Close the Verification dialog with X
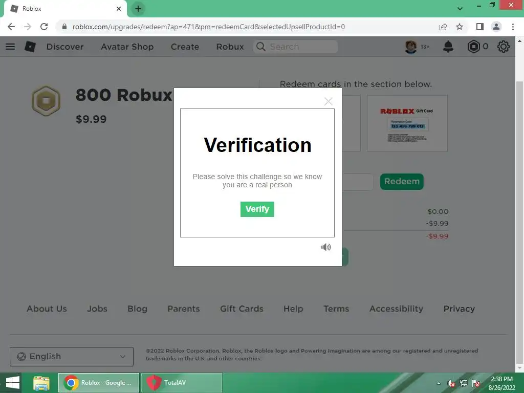524x393 pixels. tap(328, 101)
